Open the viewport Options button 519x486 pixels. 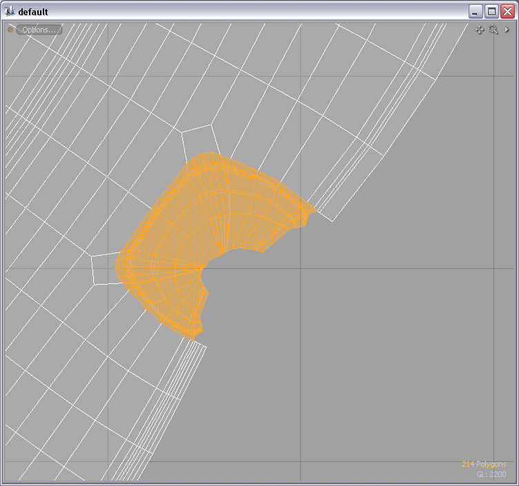click(x=39, y=30)
